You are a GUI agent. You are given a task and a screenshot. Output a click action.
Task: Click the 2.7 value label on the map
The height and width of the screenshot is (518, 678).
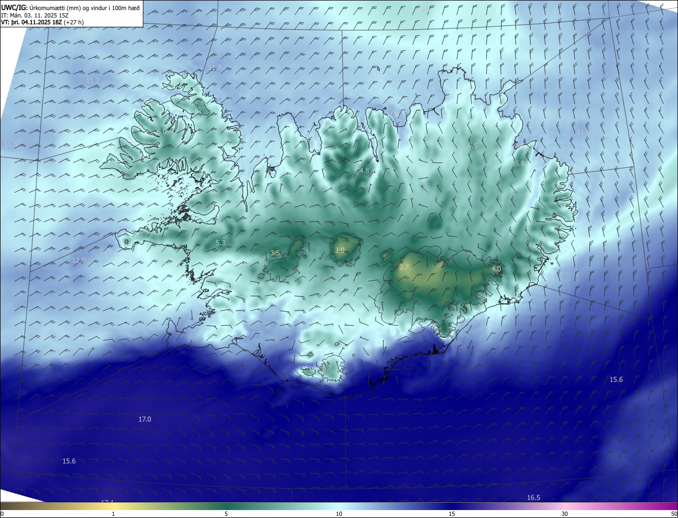(x=404, y=267)
